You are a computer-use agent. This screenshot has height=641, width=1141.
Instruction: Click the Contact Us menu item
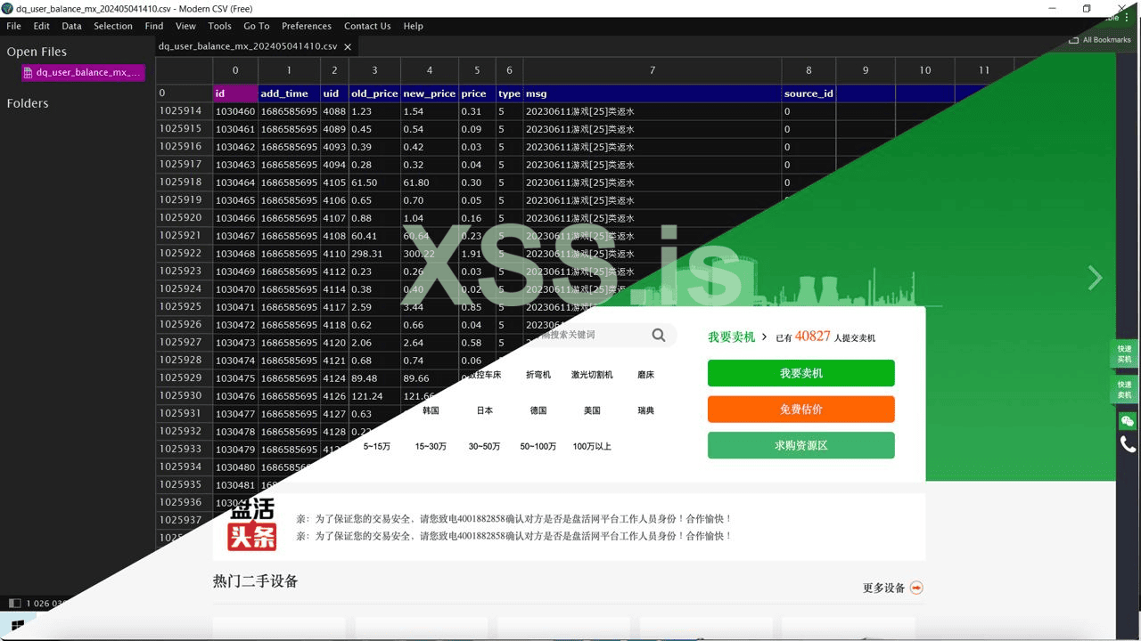point(367,26)
